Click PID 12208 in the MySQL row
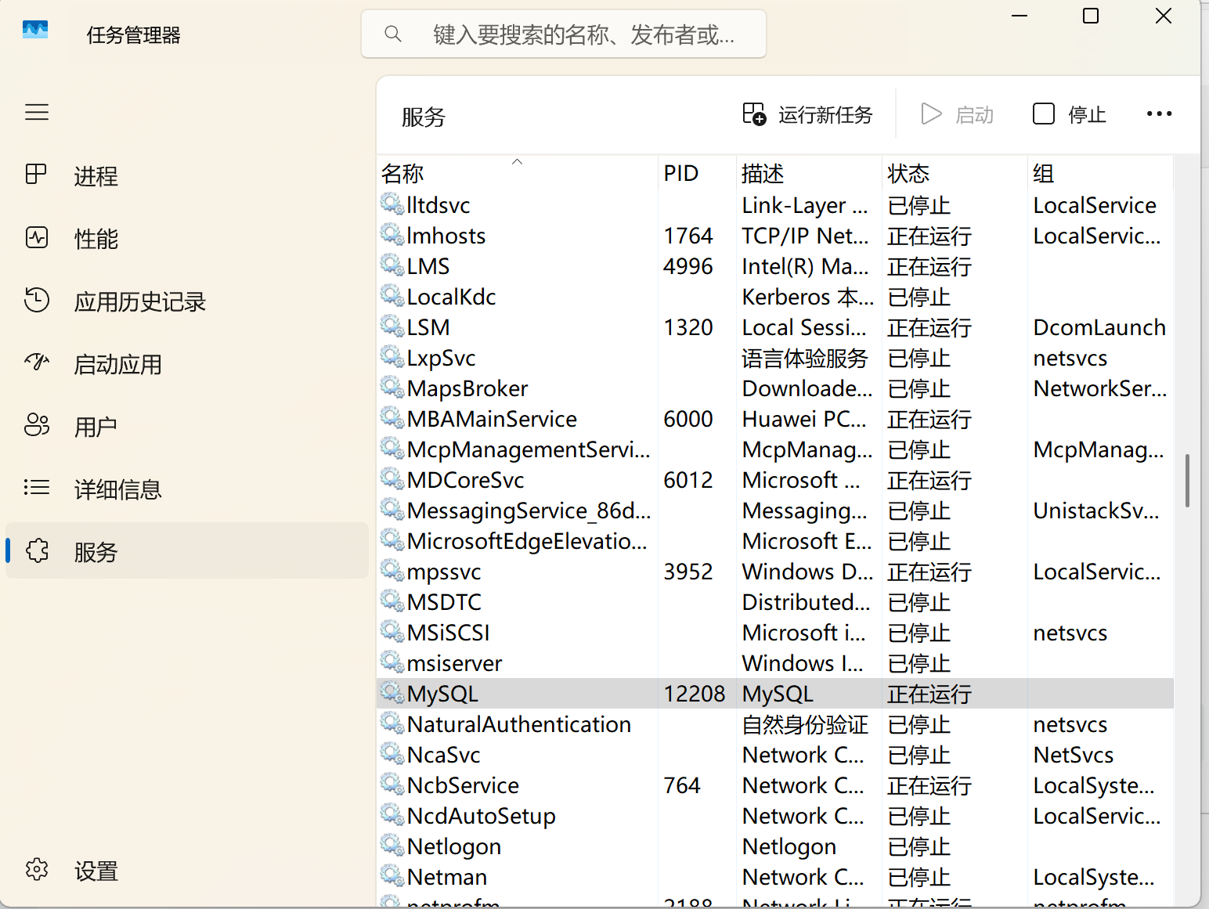The image size is (1209, 909). click(695, 694)
